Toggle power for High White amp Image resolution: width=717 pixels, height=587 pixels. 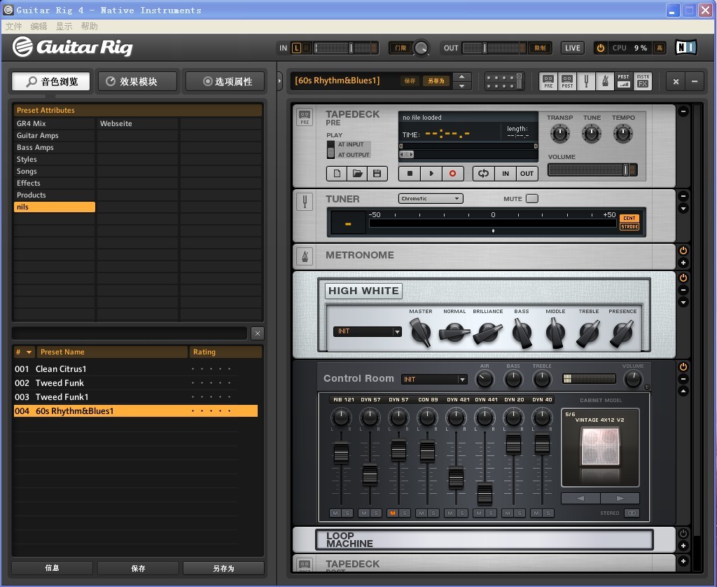tap(683, 277)
